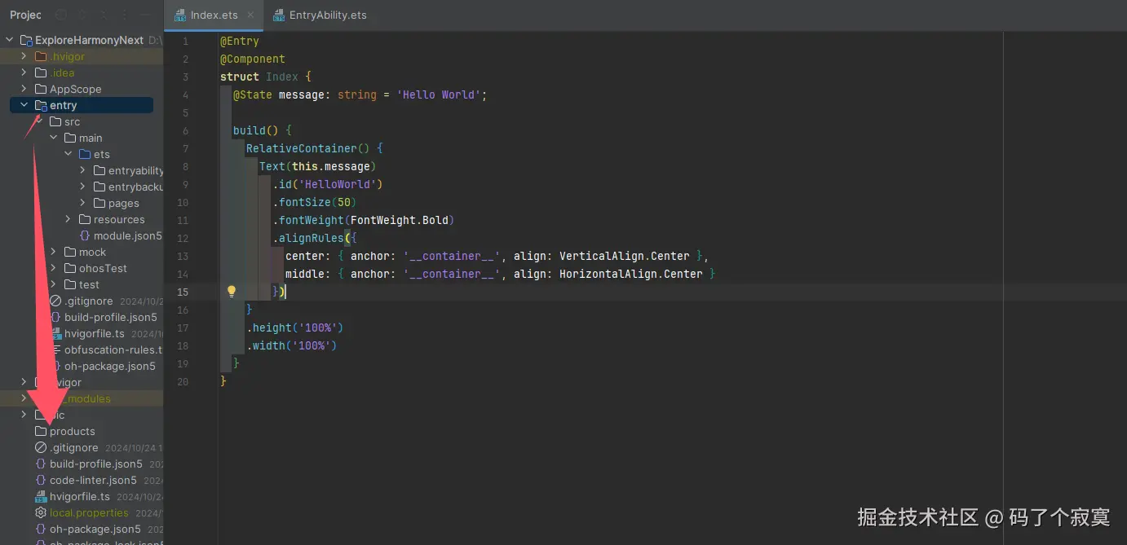The width and height of the screenshot is (1127, 545).
Task: Click the lines icon beside obfuscation-rules file
Action: coord(56,349)
